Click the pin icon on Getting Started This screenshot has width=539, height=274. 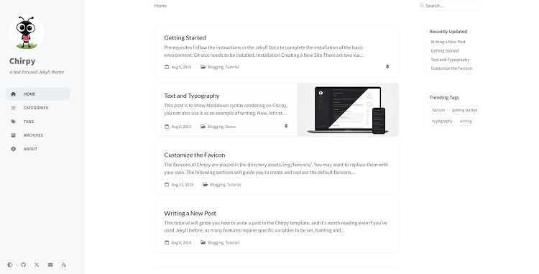(387, 67)
